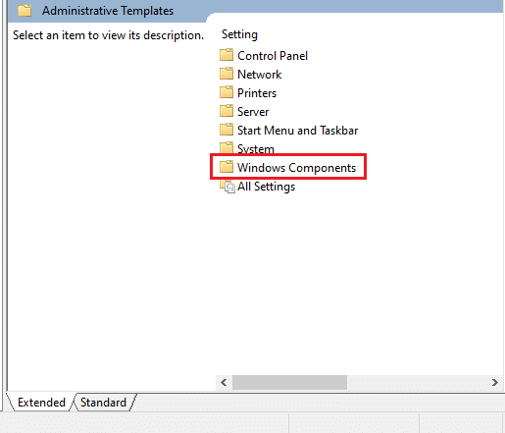Click the All Settings icon

(227, 187)
